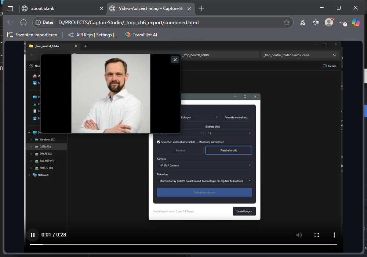This screenshot has width=367, height=257.
Task: Reload the current browser page
Action: tap(23, 22)
